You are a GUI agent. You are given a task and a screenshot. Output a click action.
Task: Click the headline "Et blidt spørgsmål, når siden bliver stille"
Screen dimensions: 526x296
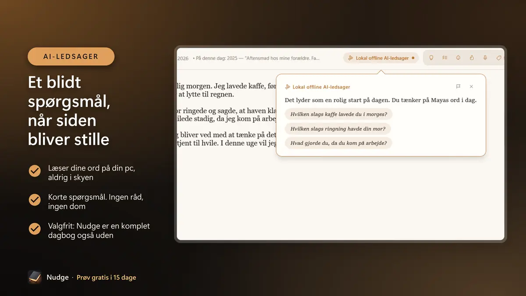tap(69, 111)
